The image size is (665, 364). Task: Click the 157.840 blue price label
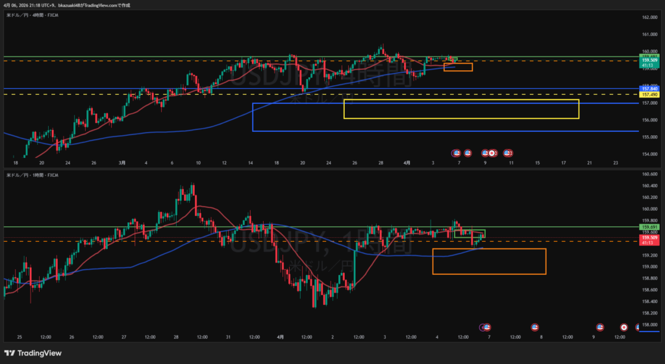pyautogui.click(x=649, y=88)
